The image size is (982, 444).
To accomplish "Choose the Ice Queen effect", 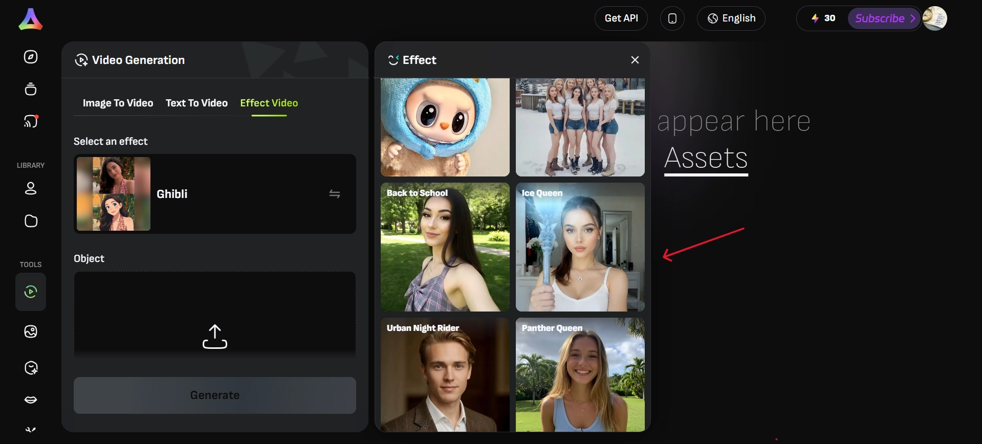I will [580, 247].
